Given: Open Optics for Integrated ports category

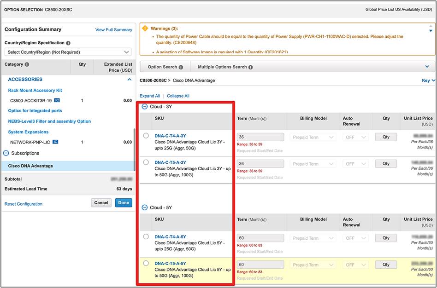Looking at the screenshot, I should pos(35,111).
